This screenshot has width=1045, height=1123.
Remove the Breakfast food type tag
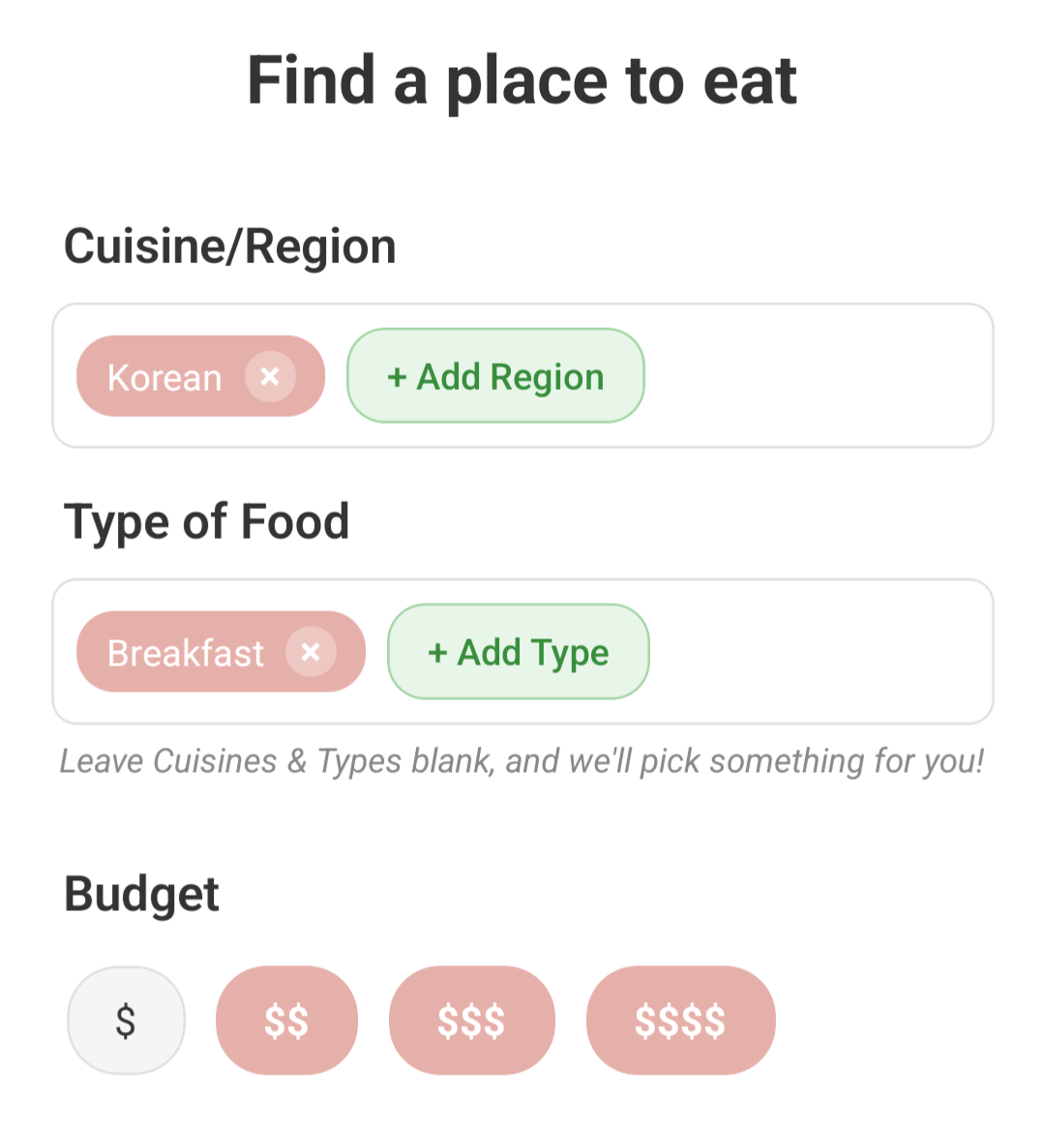[311, 652]
